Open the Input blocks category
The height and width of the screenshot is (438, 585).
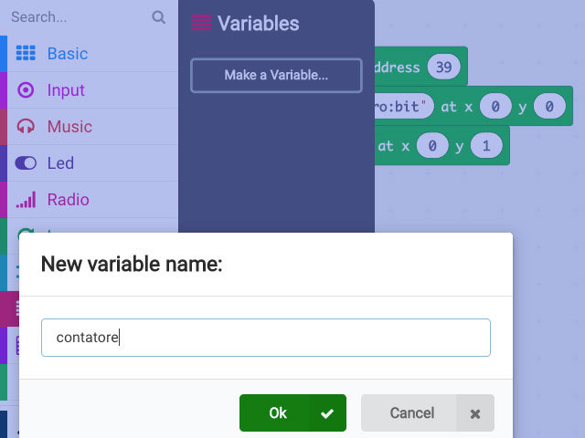[x=66, y=90]
